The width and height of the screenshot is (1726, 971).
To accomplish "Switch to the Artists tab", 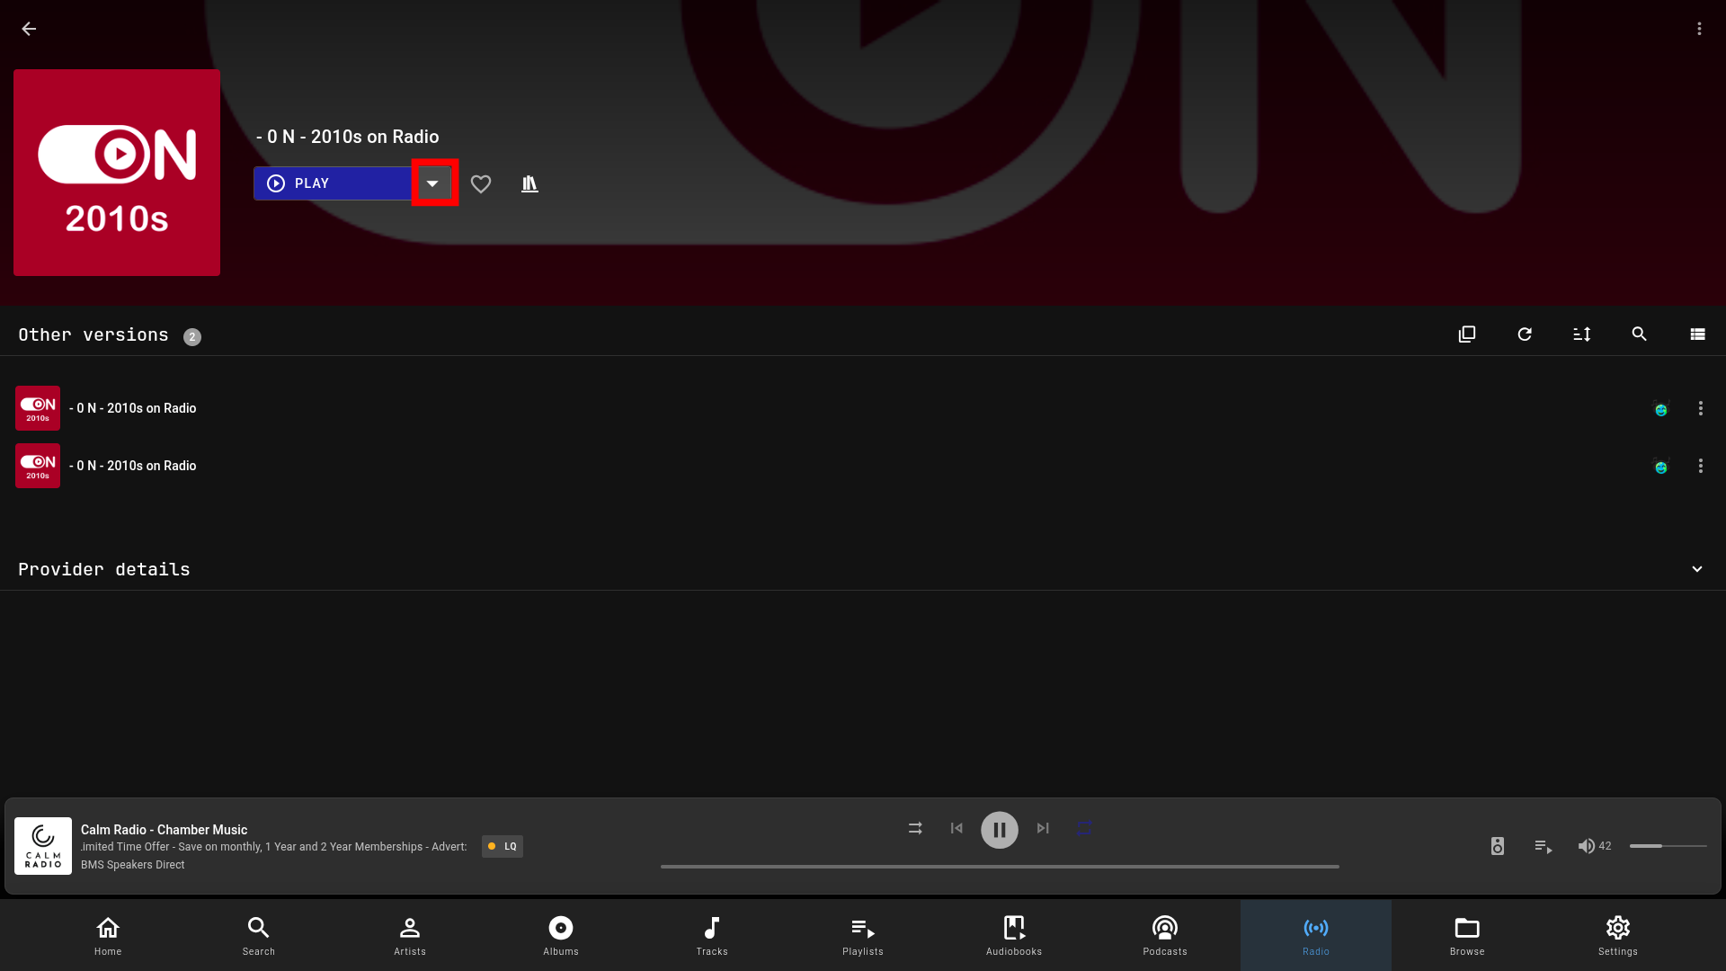I will click(x=410, y=935).
